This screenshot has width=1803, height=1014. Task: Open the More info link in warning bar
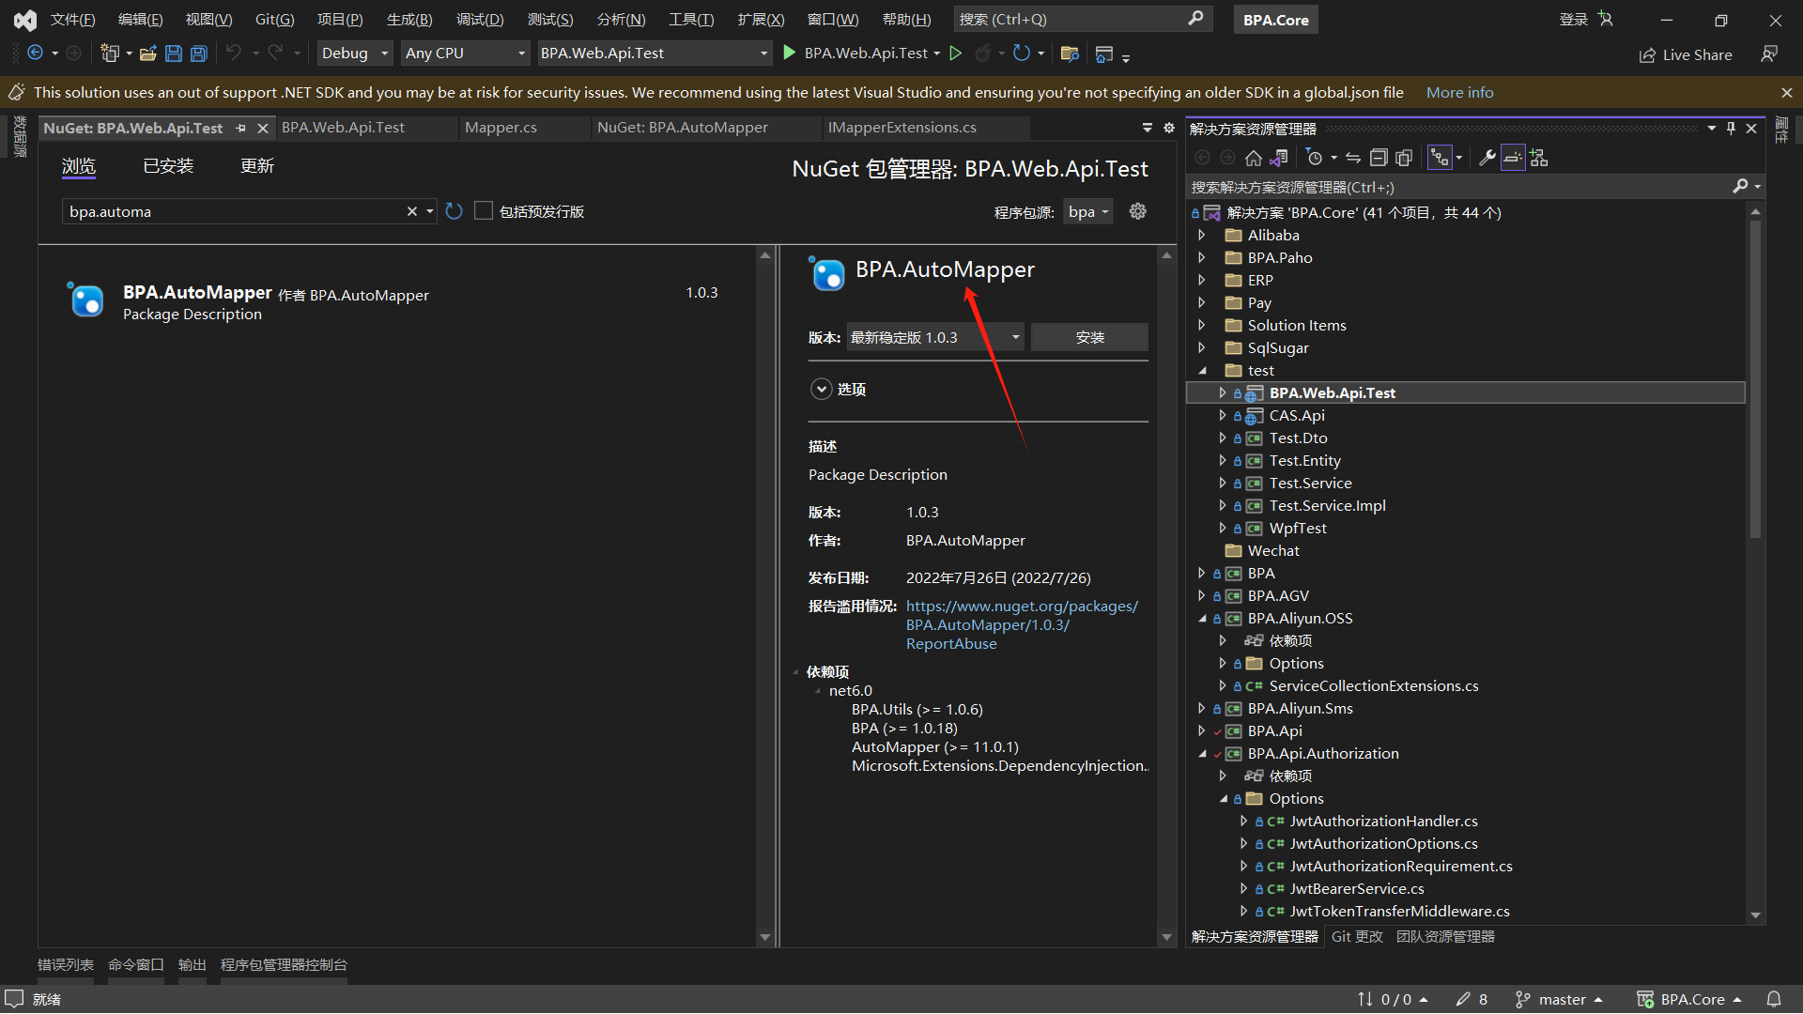pos(1459,92)
